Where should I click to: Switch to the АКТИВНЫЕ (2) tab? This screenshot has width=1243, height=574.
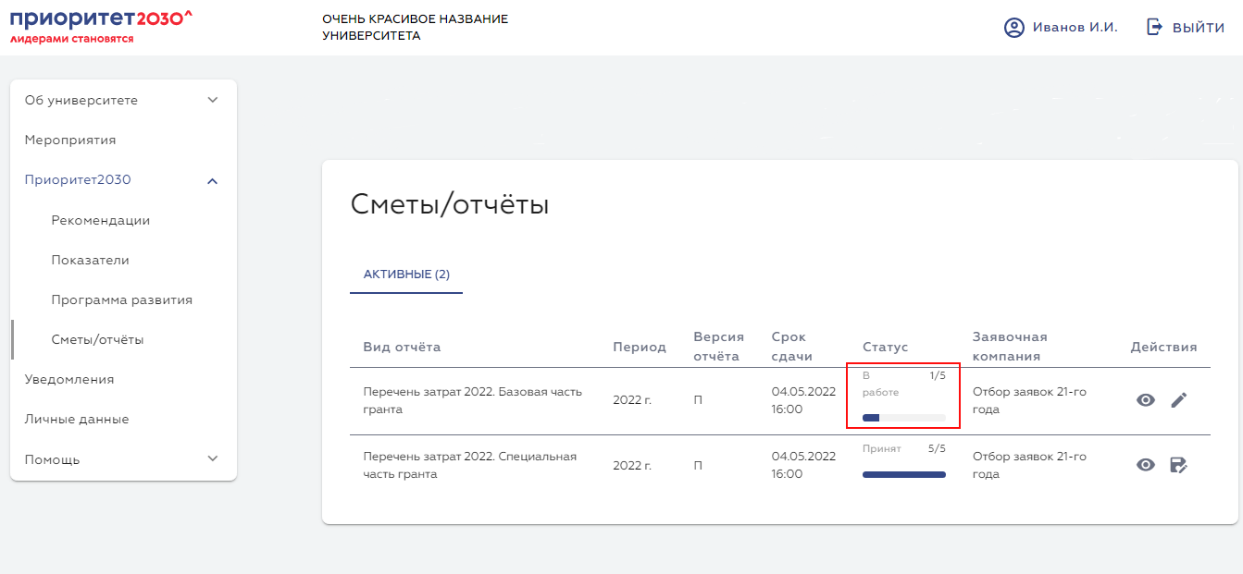click(x=406, y=275)
